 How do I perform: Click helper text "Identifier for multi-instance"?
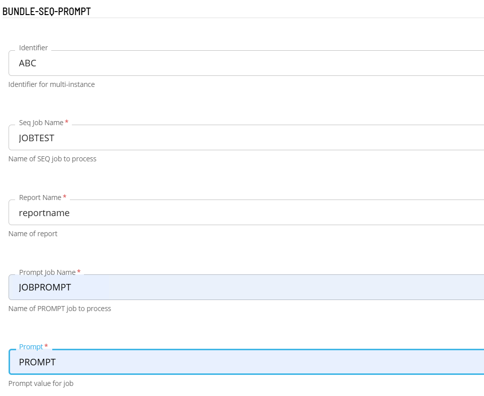[52, 84]
